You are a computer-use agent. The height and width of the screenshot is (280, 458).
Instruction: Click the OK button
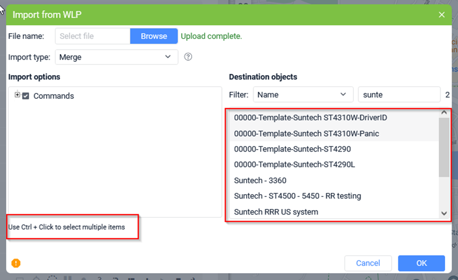(421, 263)
